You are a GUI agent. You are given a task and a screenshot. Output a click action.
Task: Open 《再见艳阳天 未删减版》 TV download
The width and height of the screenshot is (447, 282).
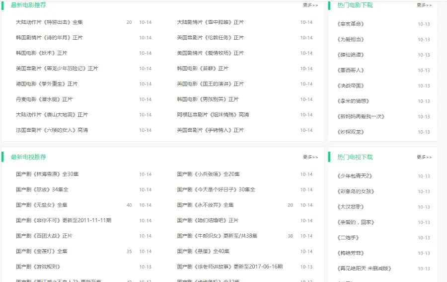pos(364,268)
